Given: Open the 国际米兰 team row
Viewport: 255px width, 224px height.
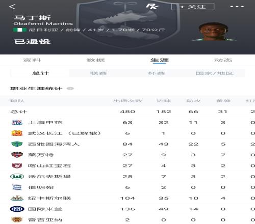Looking at the screenshot, I should tap(127, 209).
